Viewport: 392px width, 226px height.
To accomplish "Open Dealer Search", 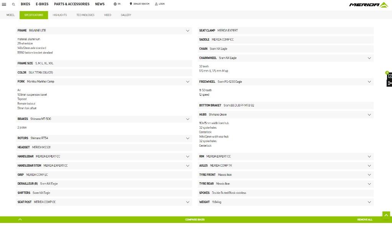I will pos(139,4).
